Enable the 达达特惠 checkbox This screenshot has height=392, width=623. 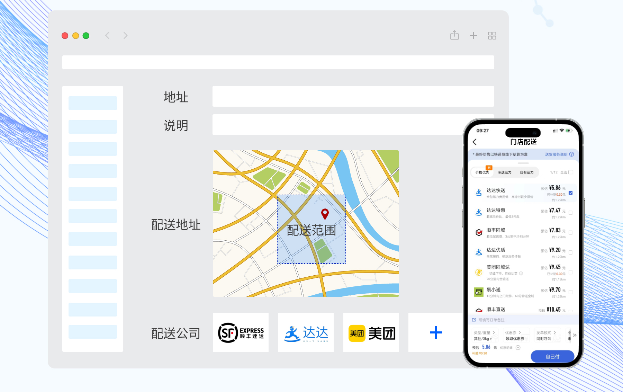coord(570,213)
